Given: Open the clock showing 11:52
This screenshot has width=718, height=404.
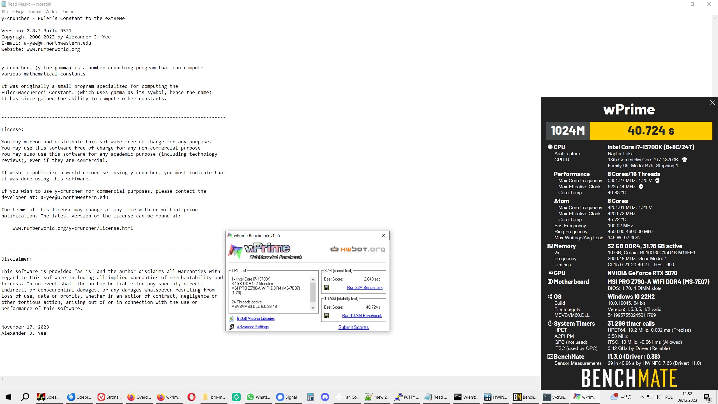Looking at the screenshot, I should point(687,397).
